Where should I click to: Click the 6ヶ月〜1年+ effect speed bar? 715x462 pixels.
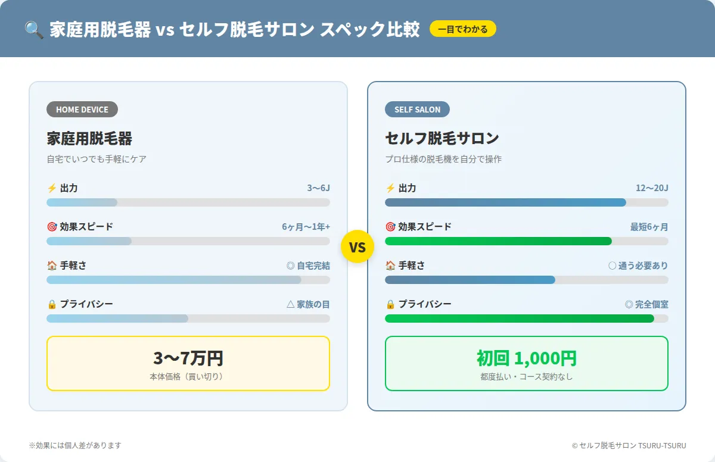pos(188,241)
